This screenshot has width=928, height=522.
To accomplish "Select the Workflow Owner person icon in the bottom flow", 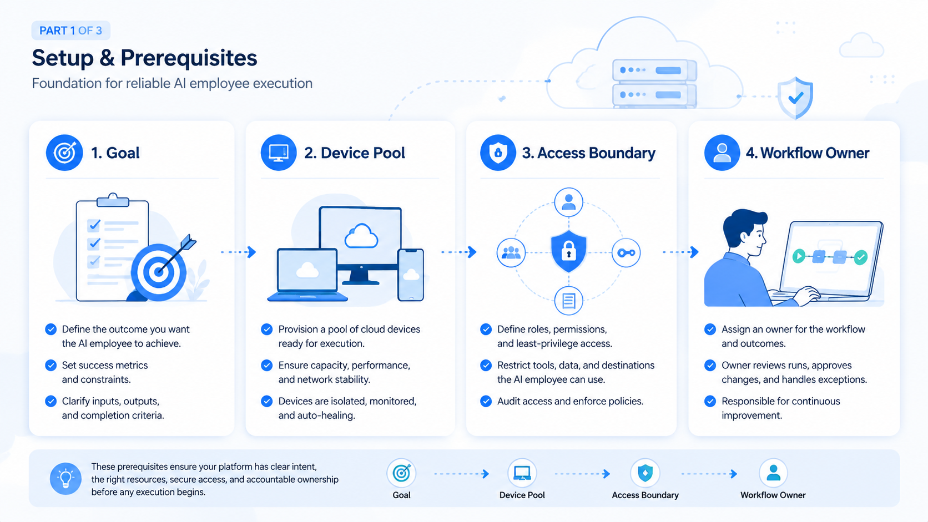I will tap(773, 473).
